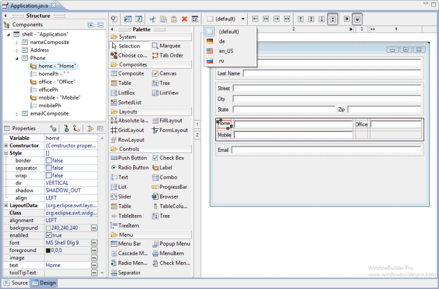The width and height of the screenshot is (439, 289).
Task: Toggle the enabled property checkbox
Action: point(49,235)
